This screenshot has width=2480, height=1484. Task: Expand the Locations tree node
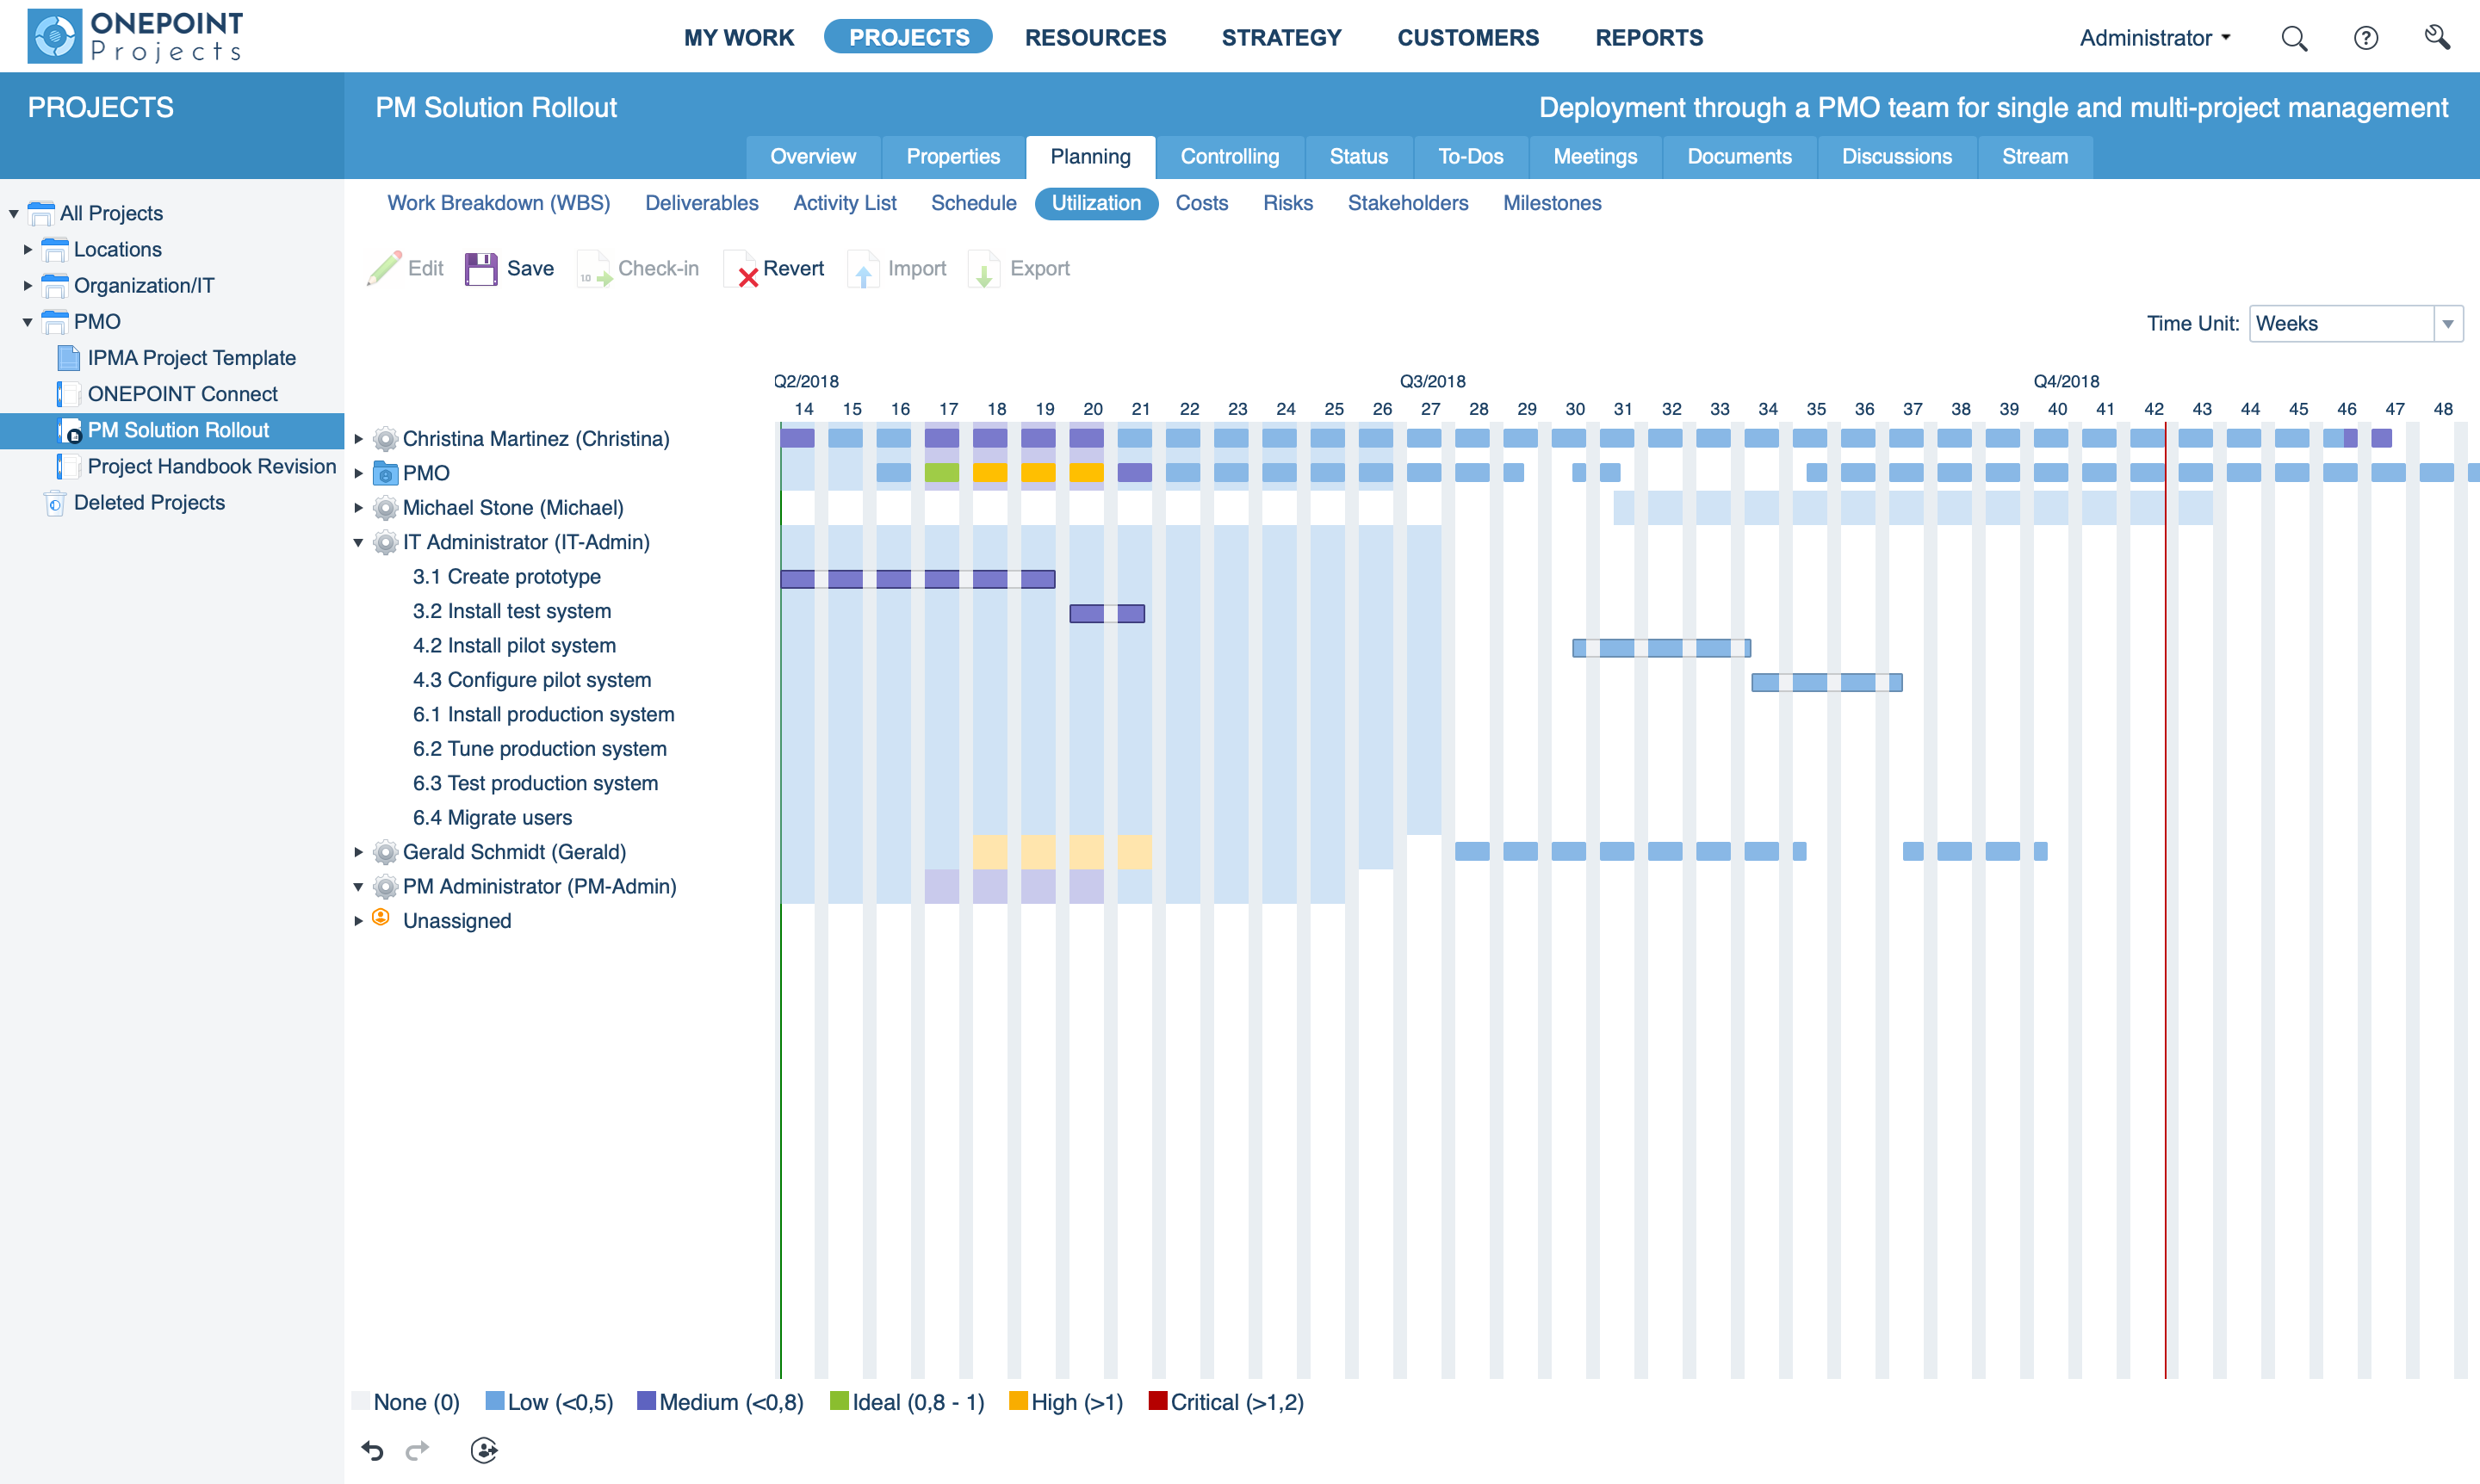pyautogui.click(x=28, y=249)
